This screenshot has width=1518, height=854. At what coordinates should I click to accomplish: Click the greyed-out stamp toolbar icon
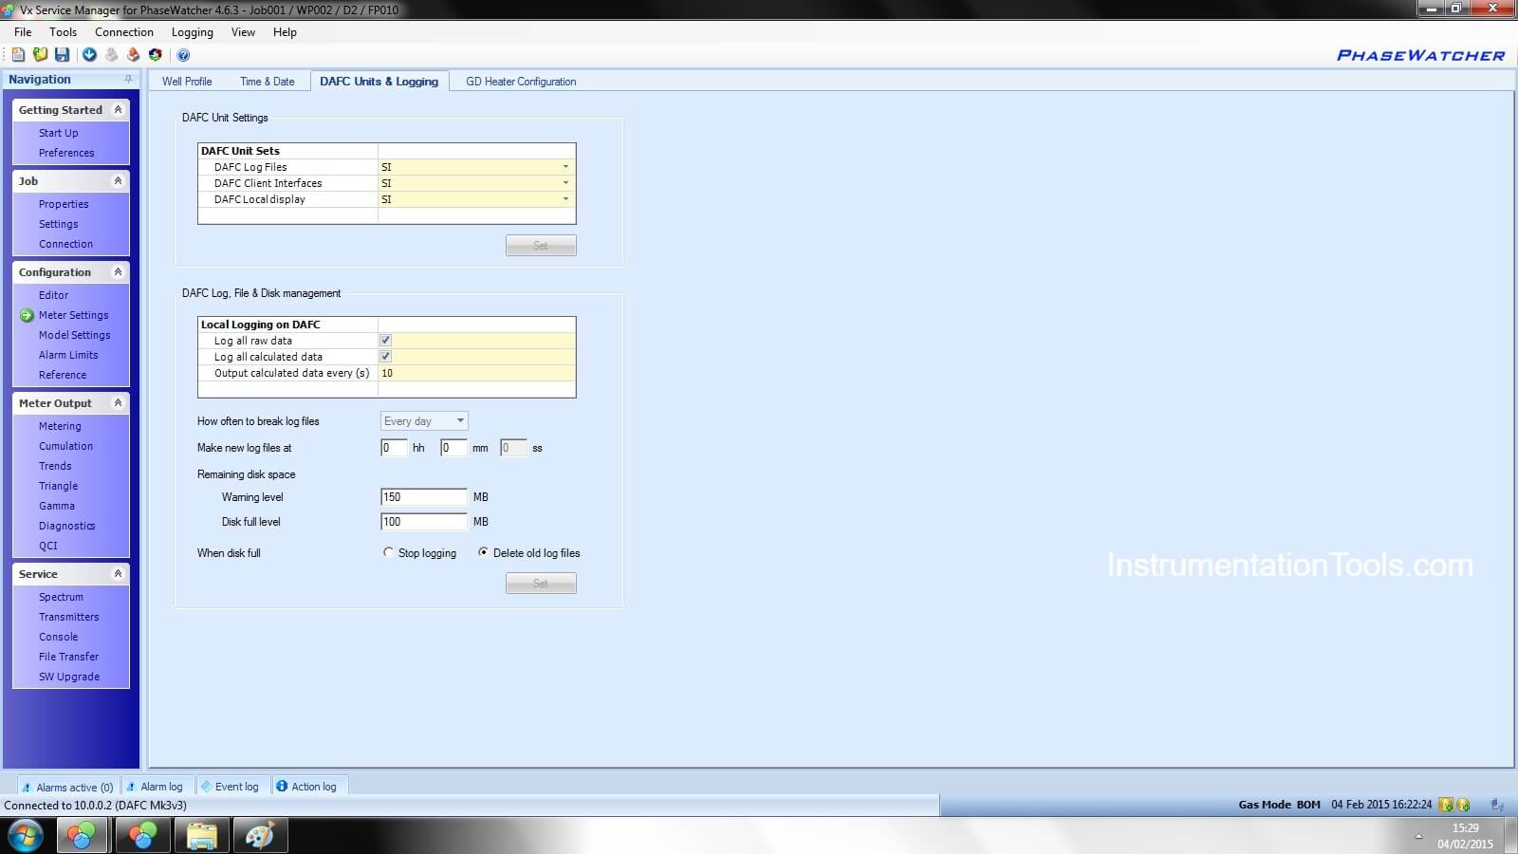coord(111,55)
